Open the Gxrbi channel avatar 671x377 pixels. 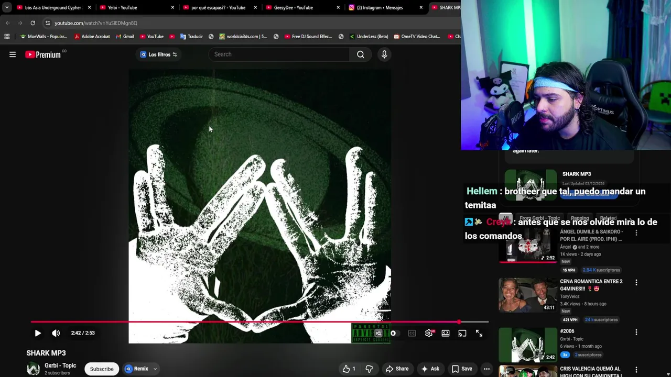(33, 369)
